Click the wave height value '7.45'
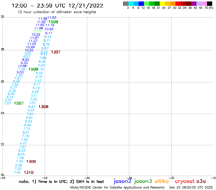Image resolution: width=216 pixels, height=190 pixels. tap(17, 172)
